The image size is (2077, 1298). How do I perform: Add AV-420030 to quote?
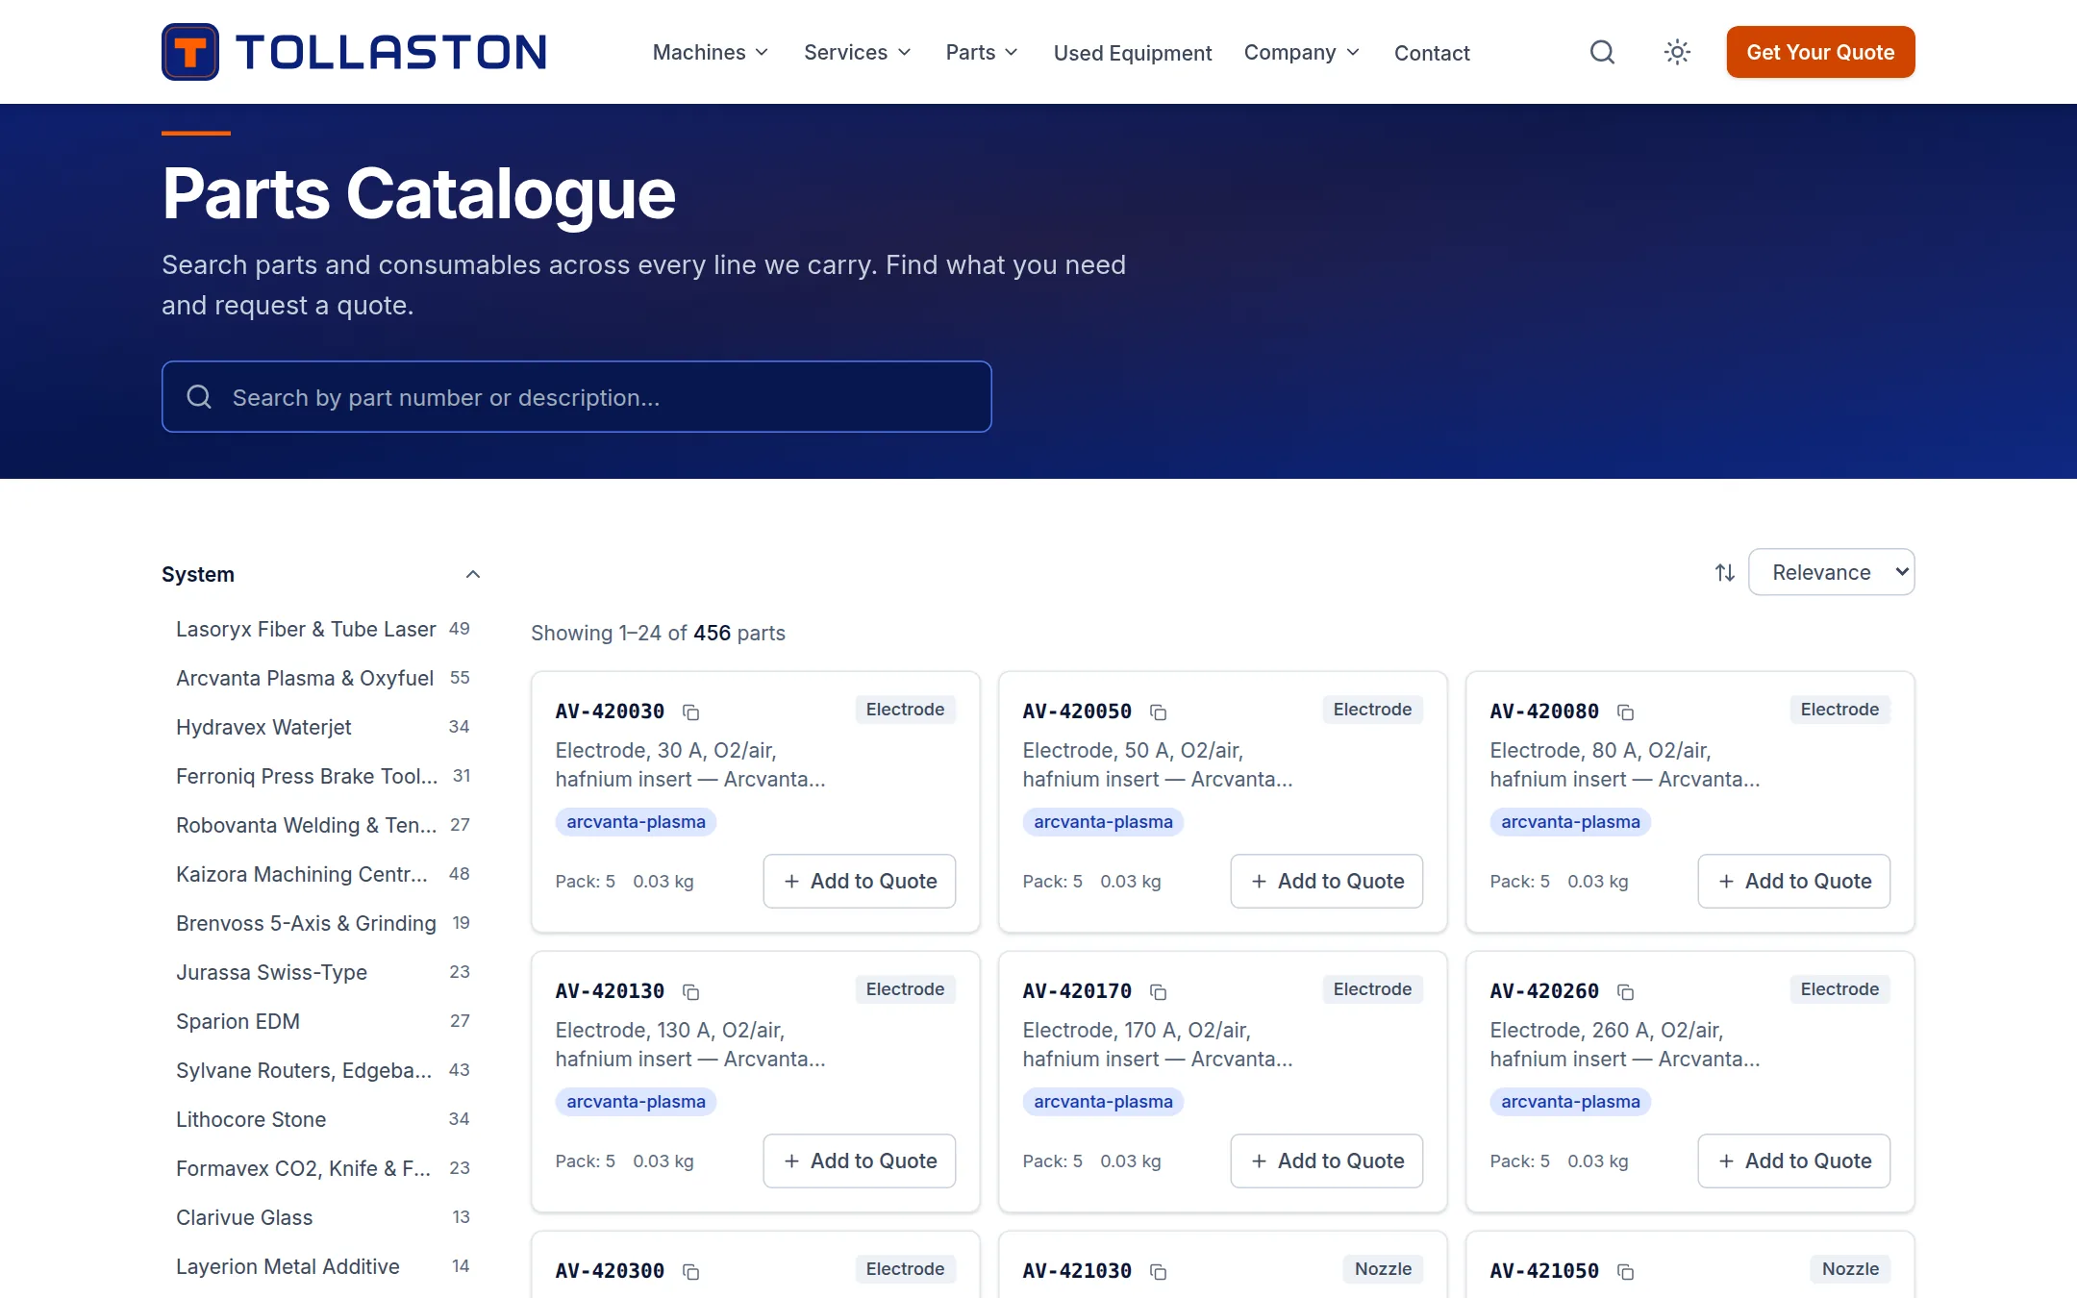coord(860,881)
